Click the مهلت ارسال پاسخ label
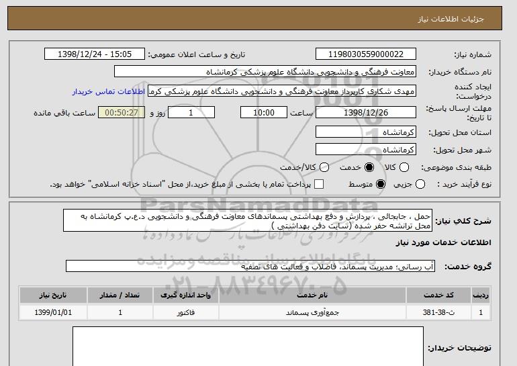517x366 pixels. [x=459, y=113]
